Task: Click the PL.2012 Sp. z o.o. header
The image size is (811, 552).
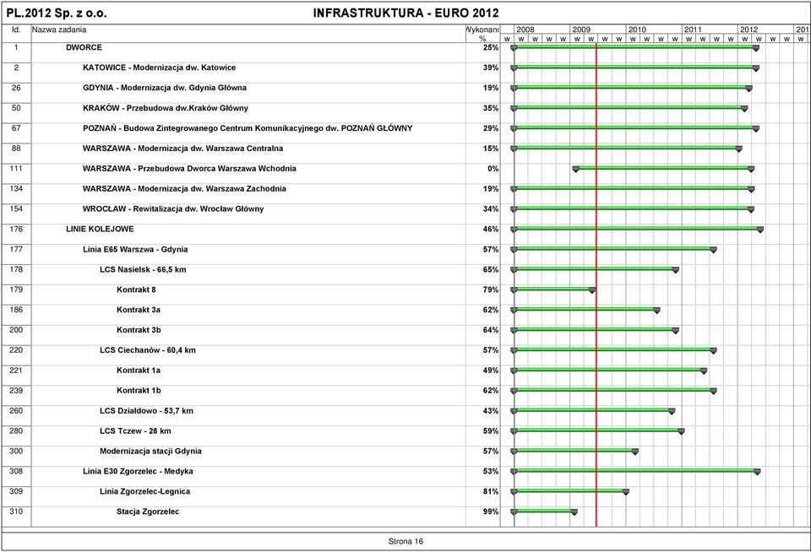Action: coord(57,13)
